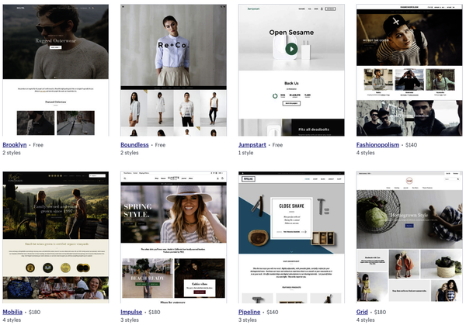The image size is (466, 325).
Task: Click the Grid Homegrown Style preview image
Action: coord(409,237)
